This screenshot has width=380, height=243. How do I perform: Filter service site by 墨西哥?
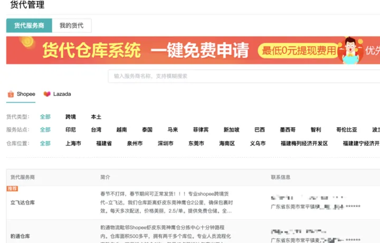[288, 130]
